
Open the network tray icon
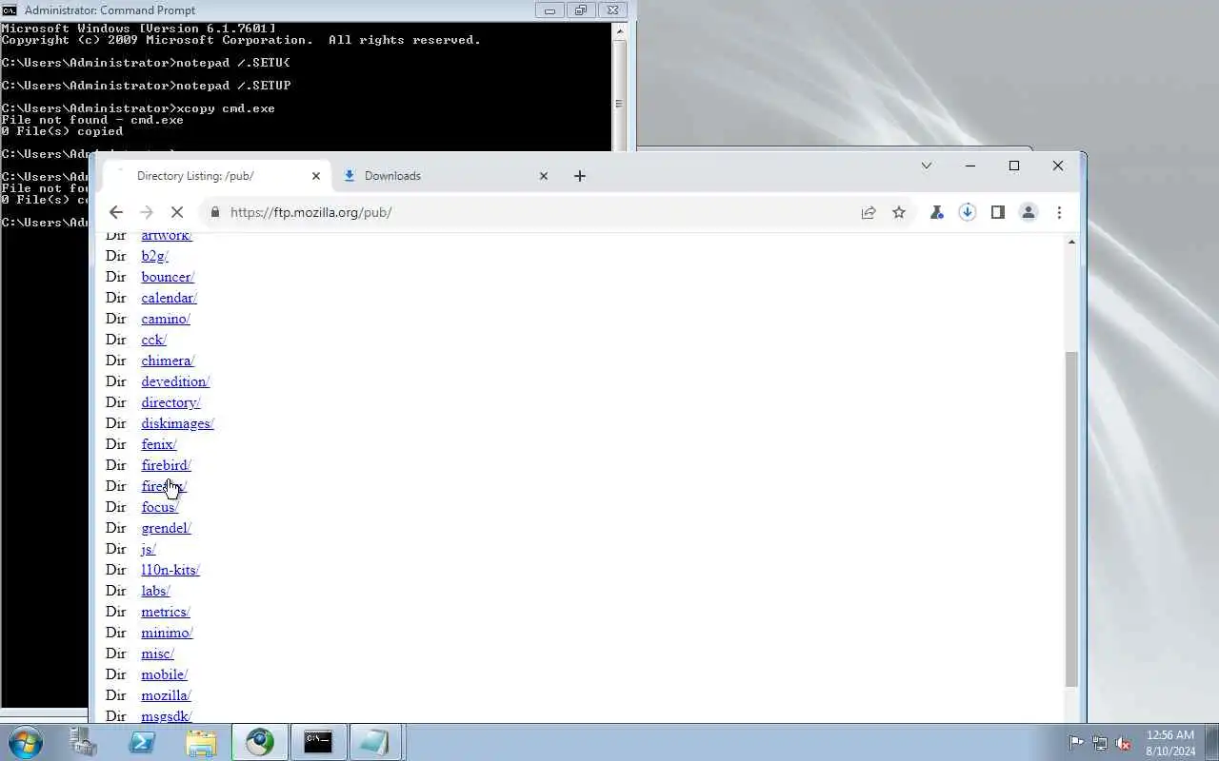tap(1100, 743)
